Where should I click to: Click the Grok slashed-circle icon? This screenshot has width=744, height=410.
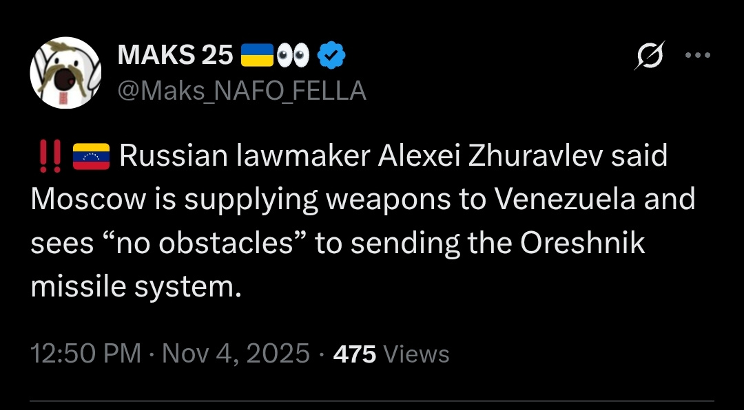[650, 56]
